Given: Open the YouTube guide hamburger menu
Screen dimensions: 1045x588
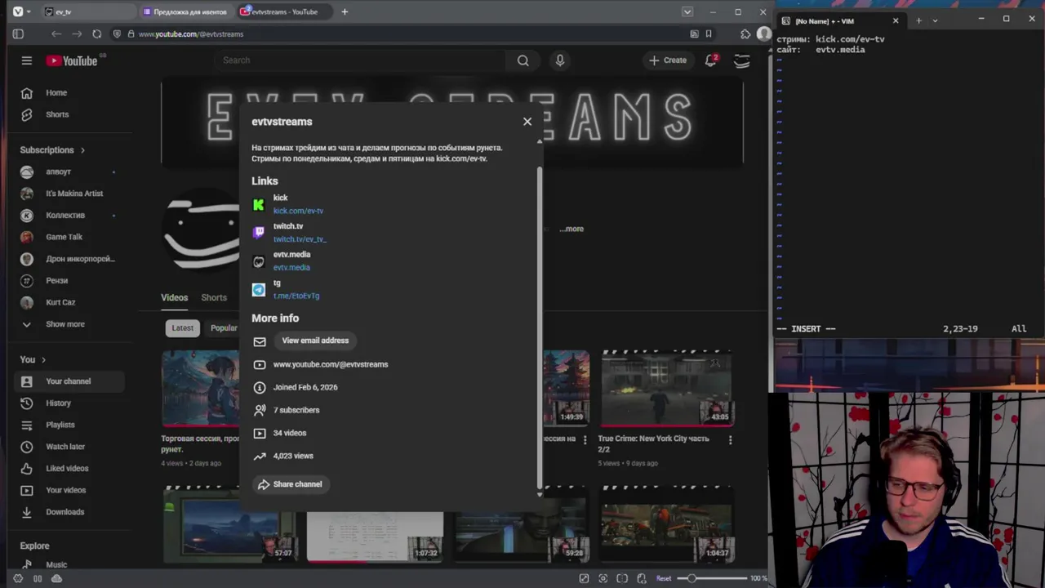Looking at the screenshot, I should (x=27, y=60).
